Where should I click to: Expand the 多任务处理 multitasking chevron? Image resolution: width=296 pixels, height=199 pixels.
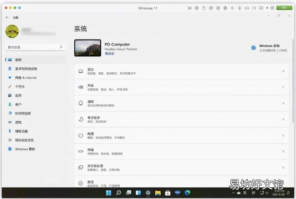[283, 167]
